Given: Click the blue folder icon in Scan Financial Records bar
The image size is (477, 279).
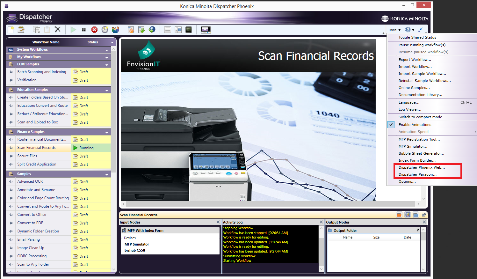Looking at the screenshot, I should coord(416,215).
